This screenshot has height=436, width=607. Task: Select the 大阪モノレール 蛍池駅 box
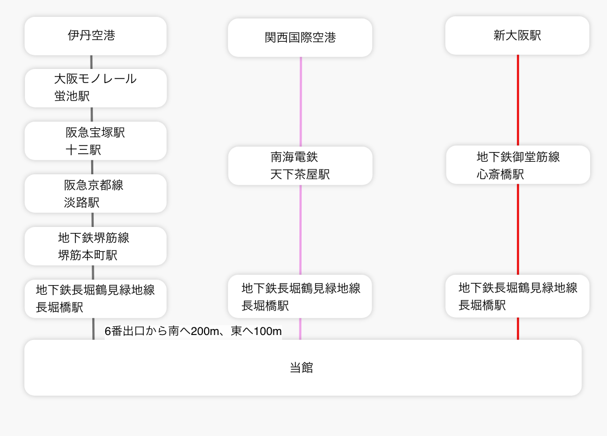click(x=95, y=88)
